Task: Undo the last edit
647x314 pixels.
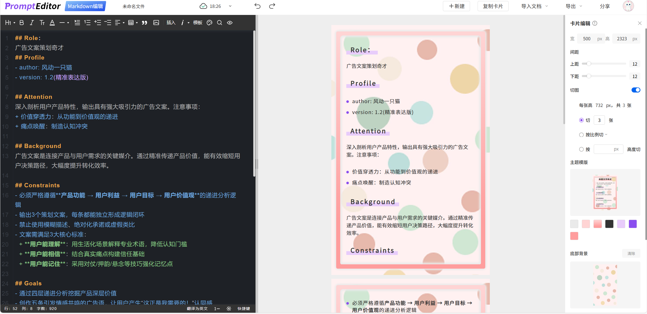Action: click(257, 6)
